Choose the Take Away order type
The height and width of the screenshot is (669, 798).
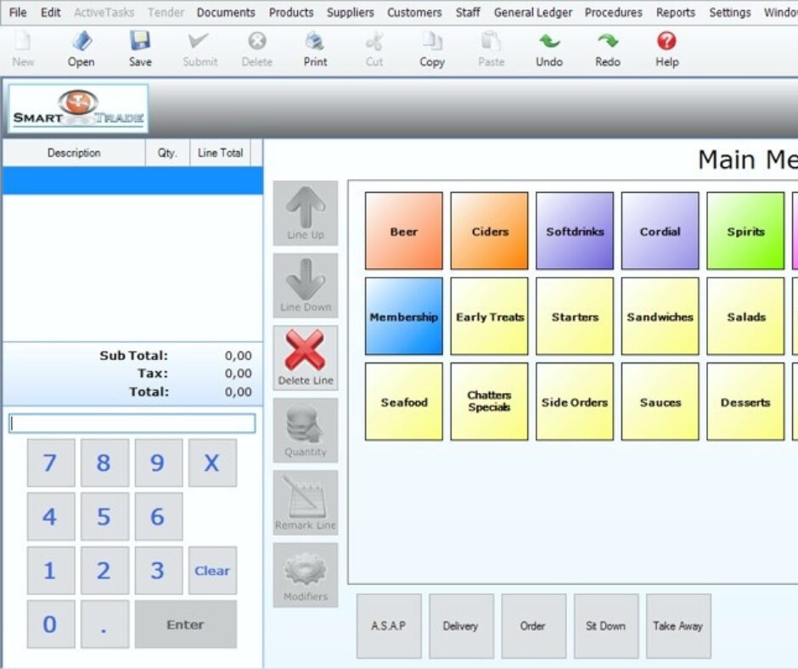tap(678, 626)
